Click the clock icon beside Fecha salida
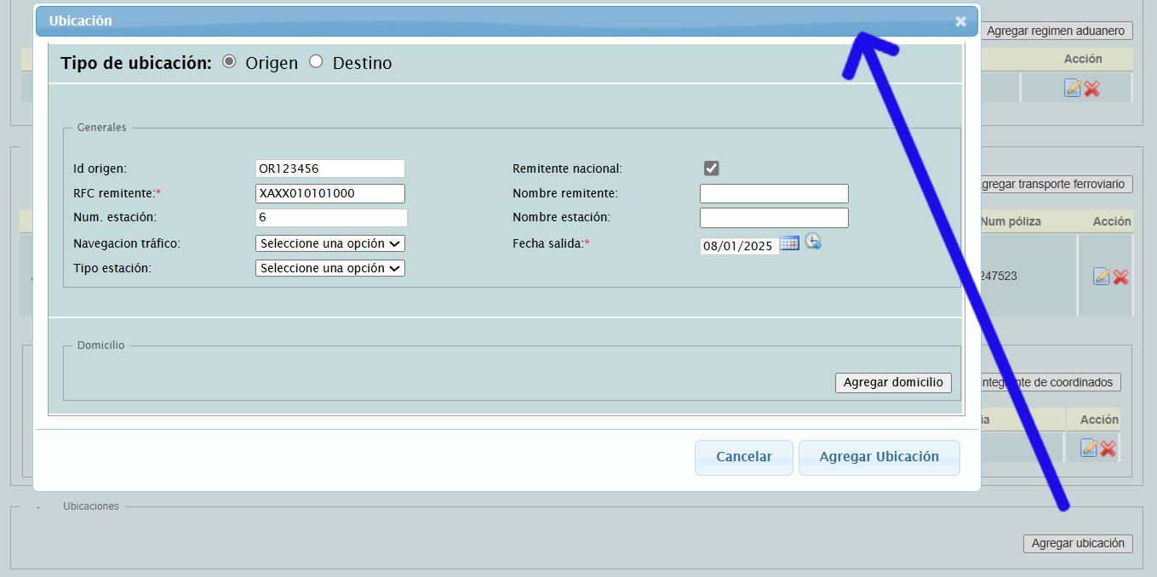This screenshot has width=1157, height=577. pyautogui.click(x=813, y=242)
